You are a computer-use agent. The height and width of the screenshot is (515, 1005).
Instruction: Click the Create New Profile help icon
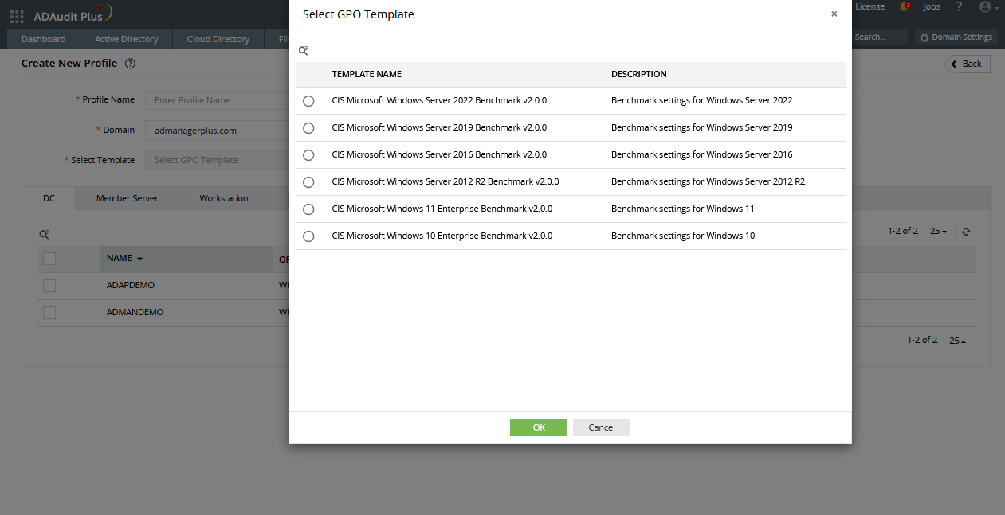(x=130, y=64)
